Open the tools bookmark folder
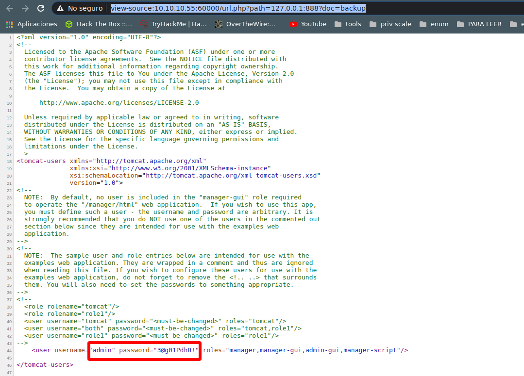This screenshot has height=376, width=524. [x=348, y=24]
